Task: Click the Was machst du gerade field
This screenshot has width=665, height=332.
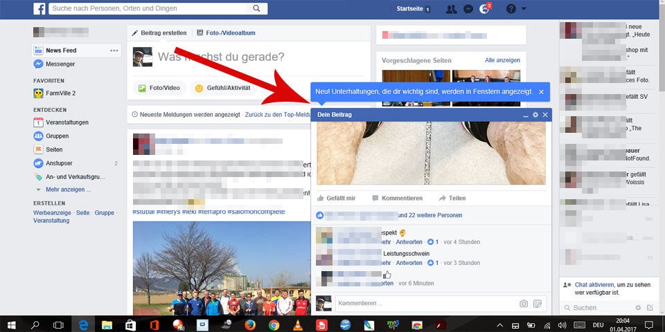Action: pos(221,57)
